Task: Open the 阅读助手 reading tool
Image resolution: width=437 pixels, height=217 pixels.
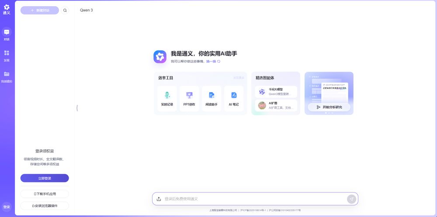Action: click(212, 99)
